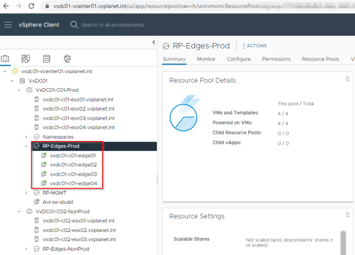
Task: Collapse the VxDC01-C01-Prod cluster
Action: 19,90
